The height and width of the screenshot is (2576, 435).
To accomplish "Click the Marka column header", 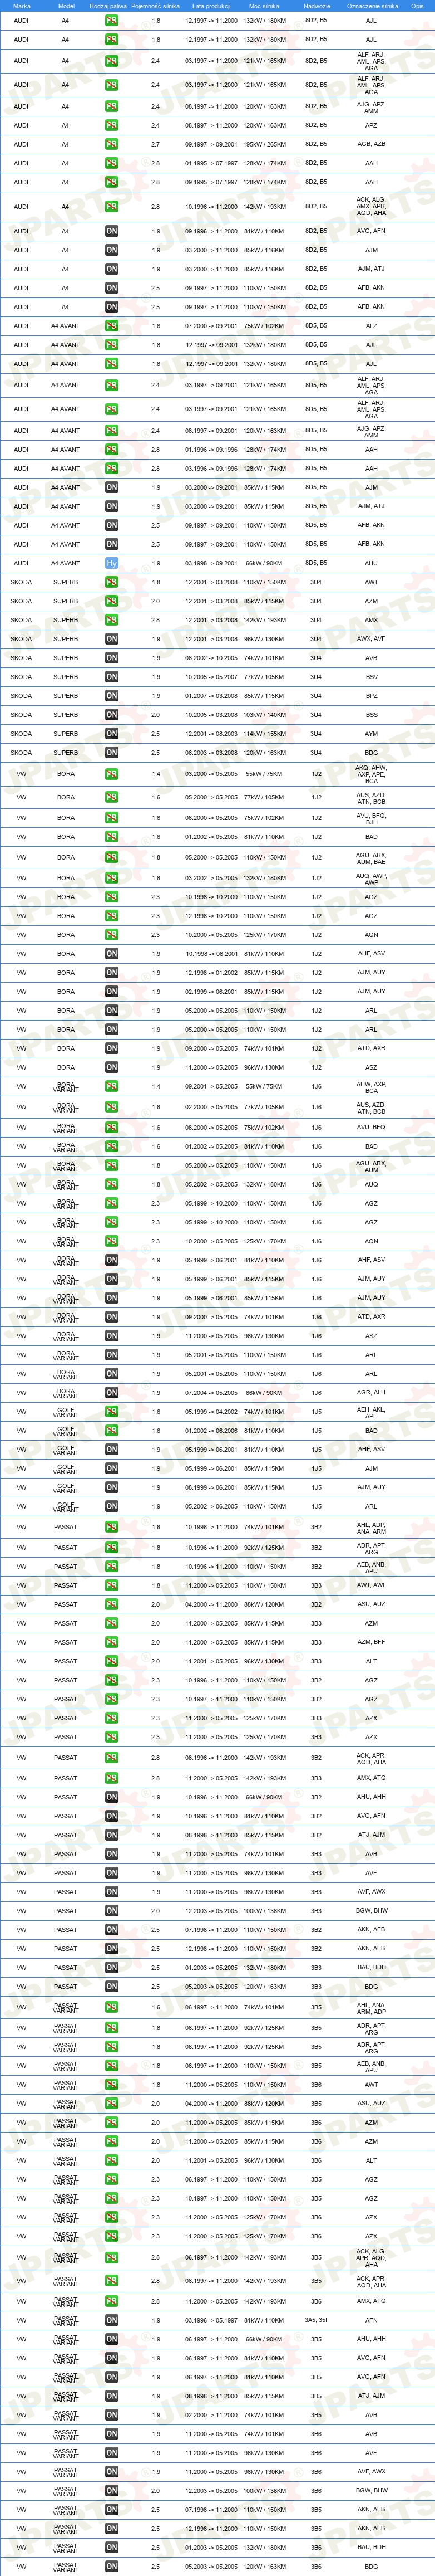I will click(x=21, y=6).
